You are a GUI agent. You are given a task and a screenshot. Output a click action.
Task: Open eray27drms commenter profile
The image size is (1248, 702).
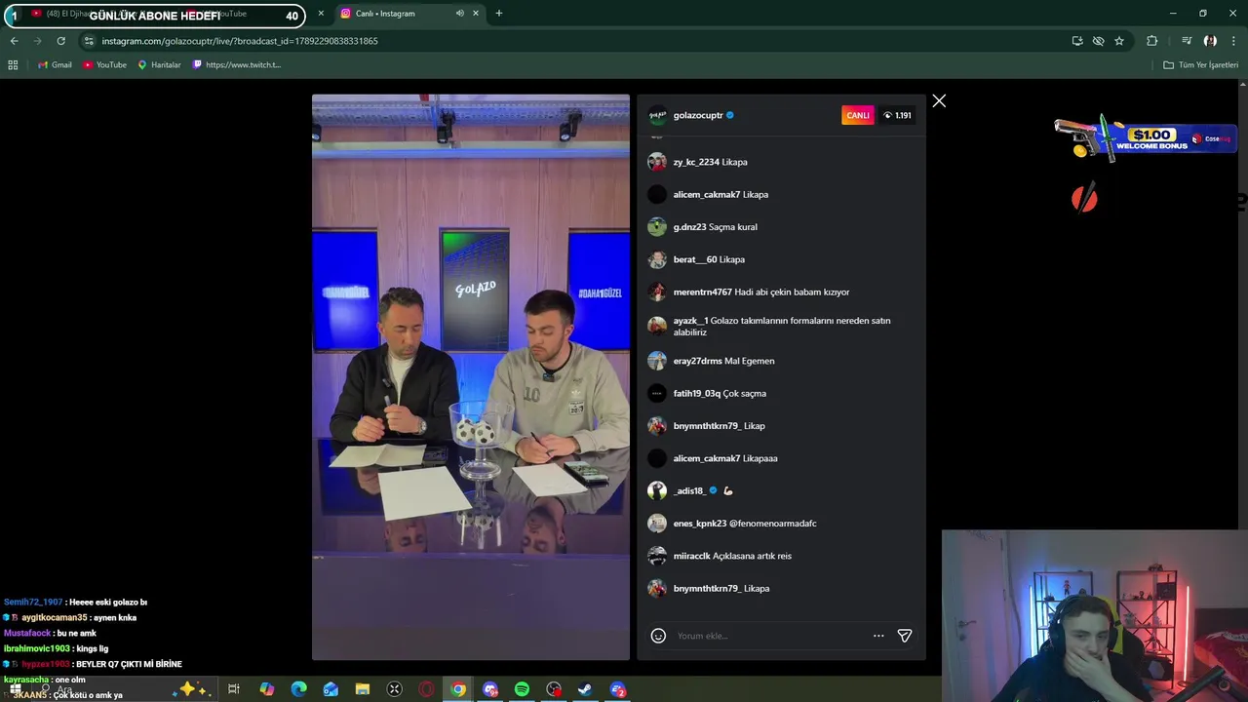tap(697, 361)
